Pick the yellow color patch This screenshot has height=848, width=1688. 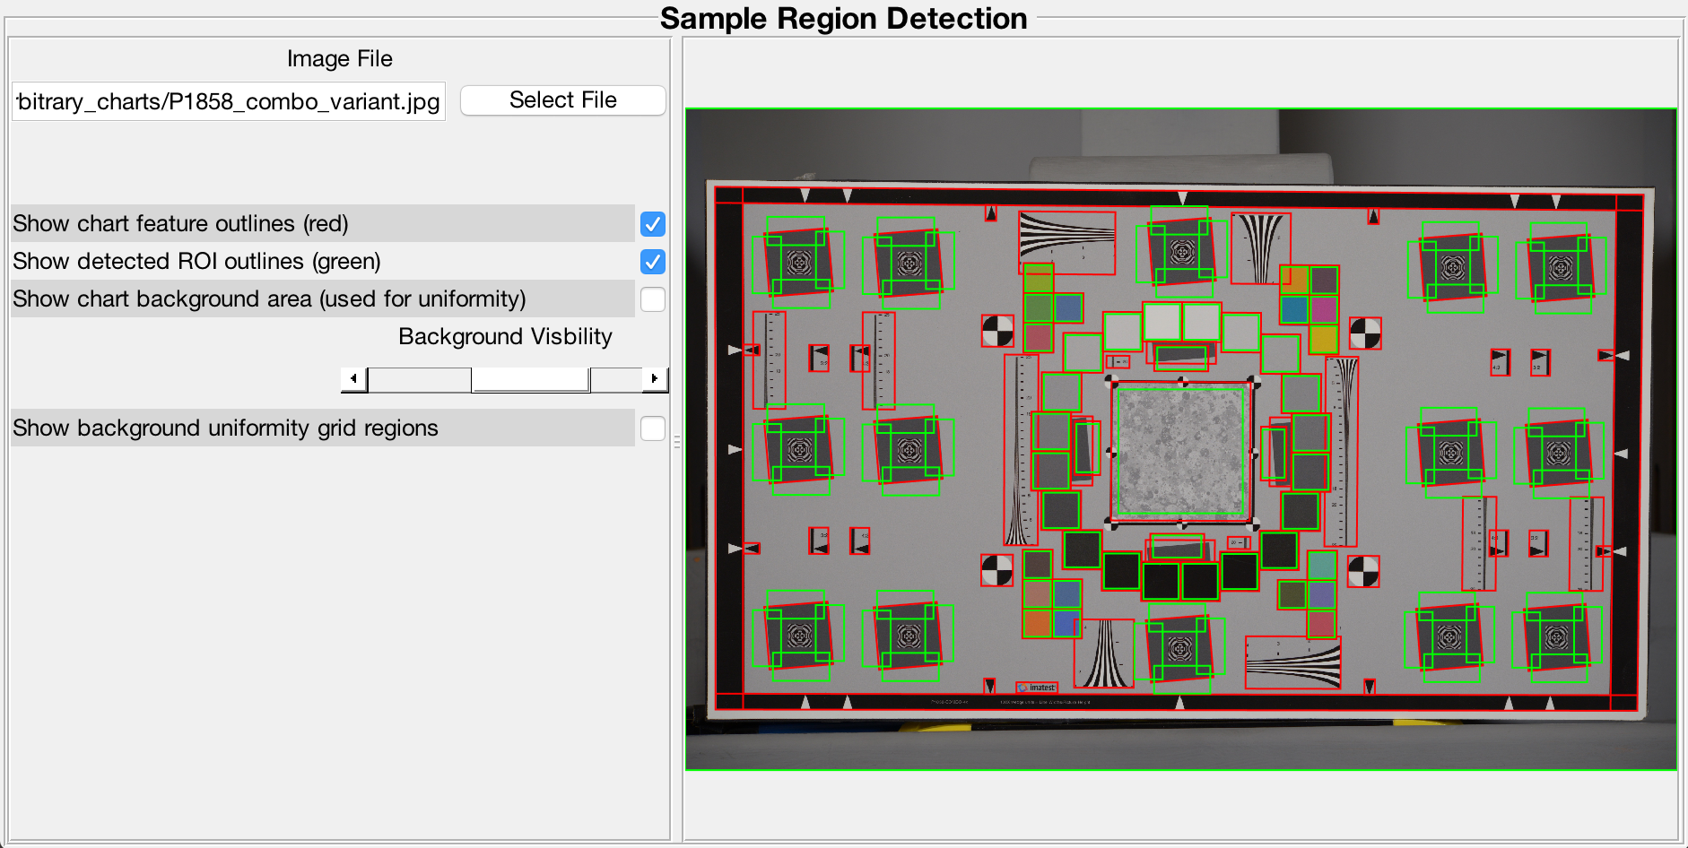pyautogui.click(x=1324, y=339)
